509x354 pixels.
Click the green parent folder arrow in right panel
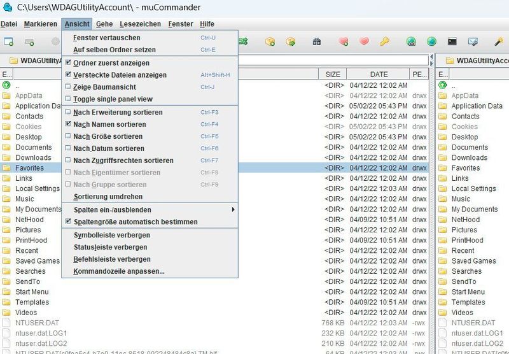click(442, 85)
